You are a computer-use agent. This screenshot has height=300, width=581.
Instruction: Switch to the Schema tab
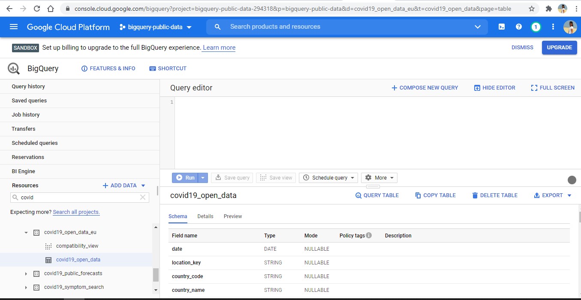click(x=178, y=216)
